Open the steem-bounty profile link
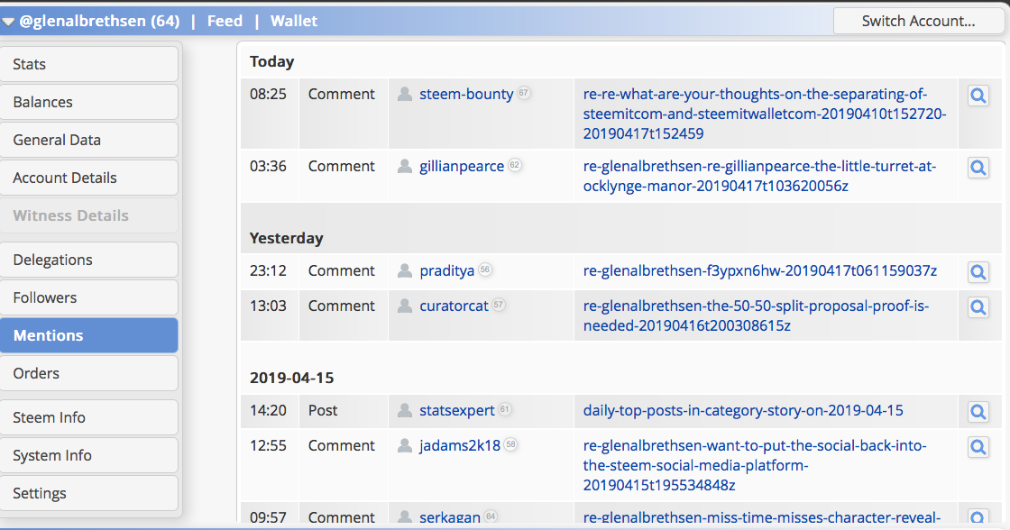The width and height of the screenshot is (1010, 530). tap(466, 94)
